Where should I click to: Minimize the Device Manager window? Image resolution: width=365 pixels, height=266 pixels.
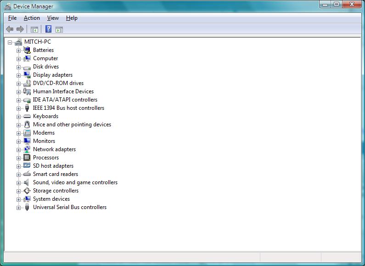tap(325, 5)
